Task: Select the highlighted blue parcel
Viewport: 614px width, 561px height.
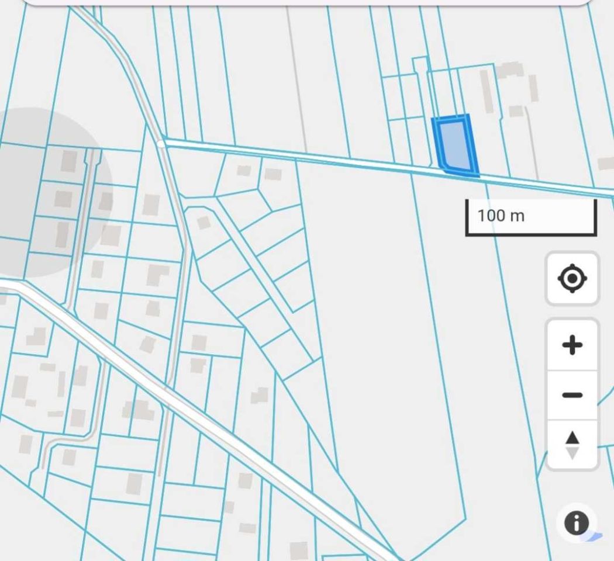Action: click(455, 145)
